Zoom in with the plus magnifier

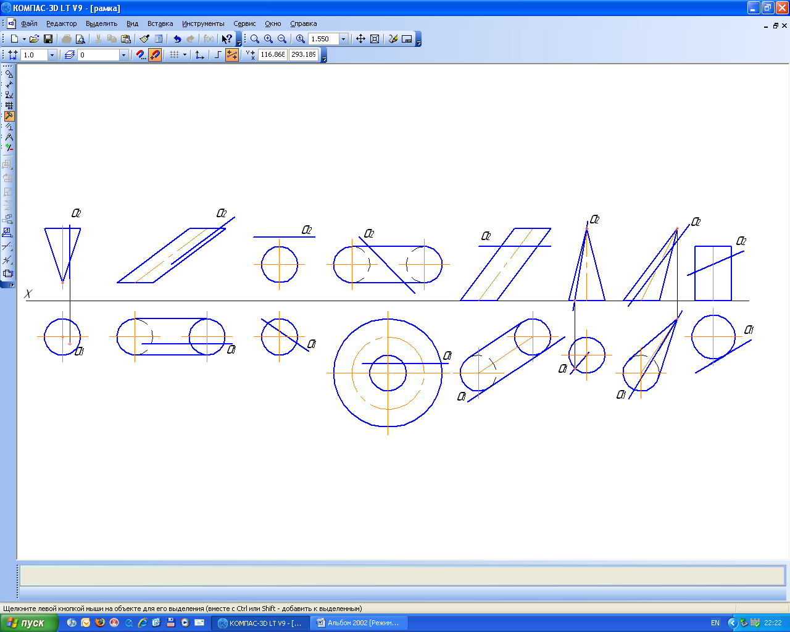click(268, 39)
